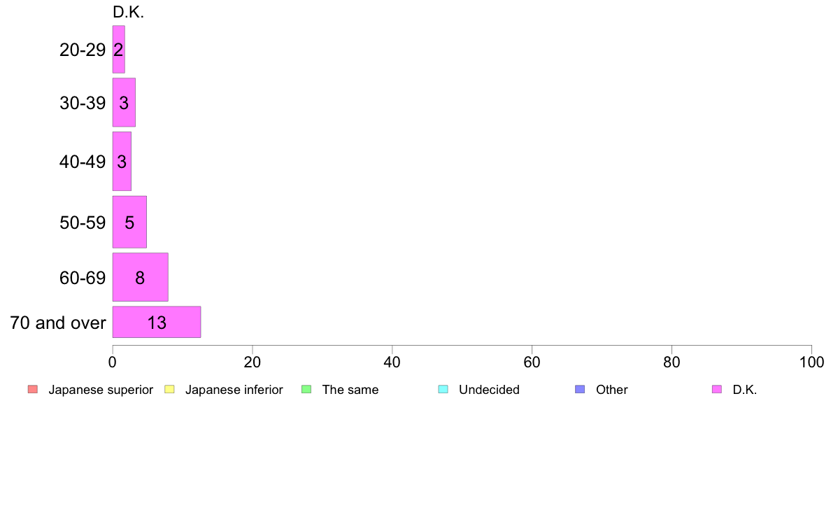Screen dimensions: 831x515
Task: Click the Japanese inferior yellow legend swatch
Action: point(169,389)
